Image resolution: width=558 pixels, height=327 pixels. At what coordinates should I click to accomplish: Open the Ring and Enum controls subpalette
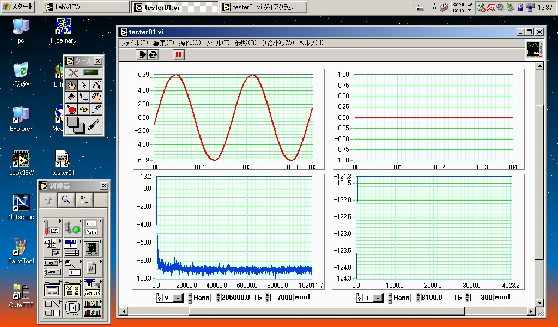(x=51, y=267)
